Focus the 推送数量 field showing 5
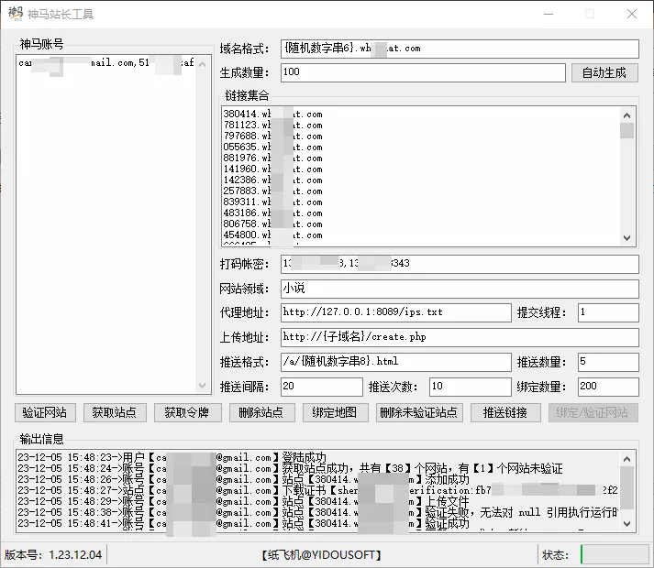Screen dimensions: 654x568 tap(608, 362)
